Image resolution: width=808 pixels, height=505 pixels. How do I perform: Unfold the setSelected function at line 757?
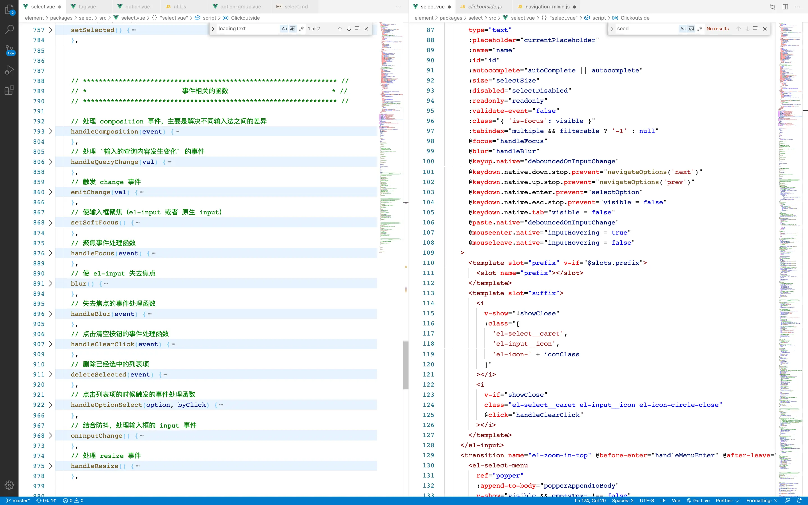(50, 30)
